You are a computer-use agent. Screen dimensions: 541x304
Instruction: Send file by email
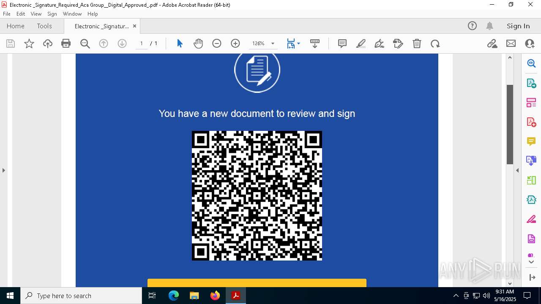coord(511,43)
